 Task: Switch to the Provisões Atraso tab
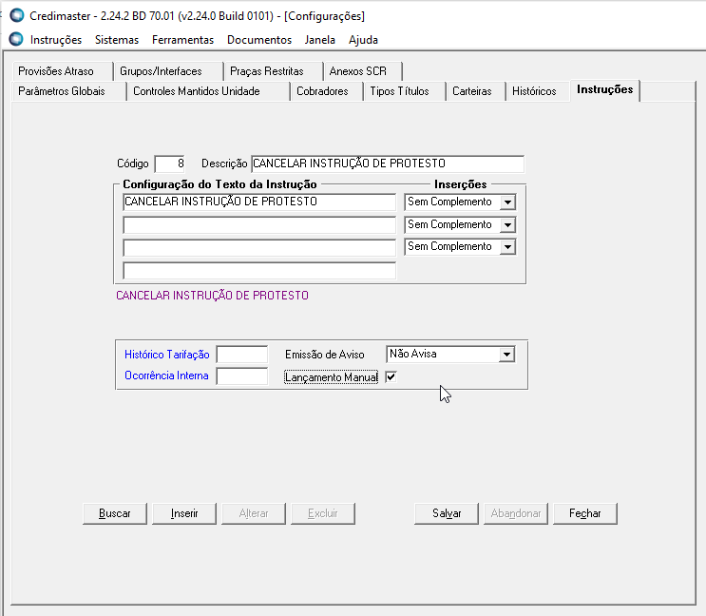click(x=62, y=71)
